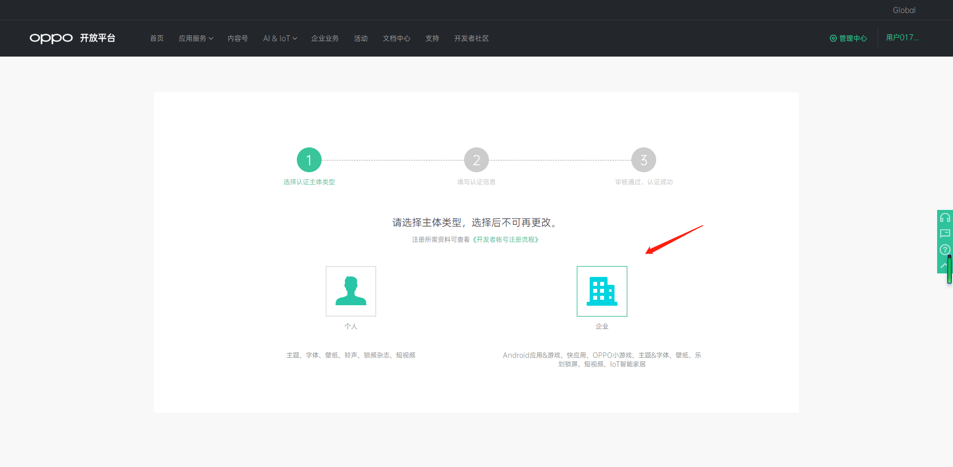The height and width of the screenshot is (467, 953).
Task: Click step 2 circle in progress bar
Action: [x=476, y=160]
